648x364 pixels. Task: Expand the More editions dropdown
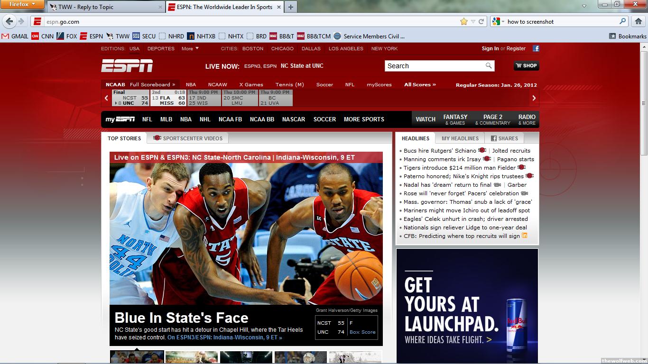pos(190,48)
